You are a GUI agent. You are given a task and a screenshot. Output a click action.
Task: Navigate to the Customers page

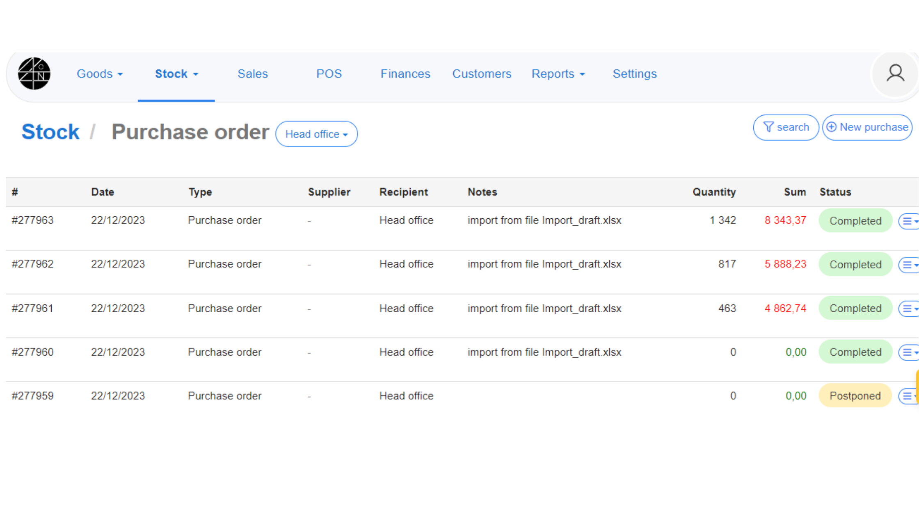point(482,74)
